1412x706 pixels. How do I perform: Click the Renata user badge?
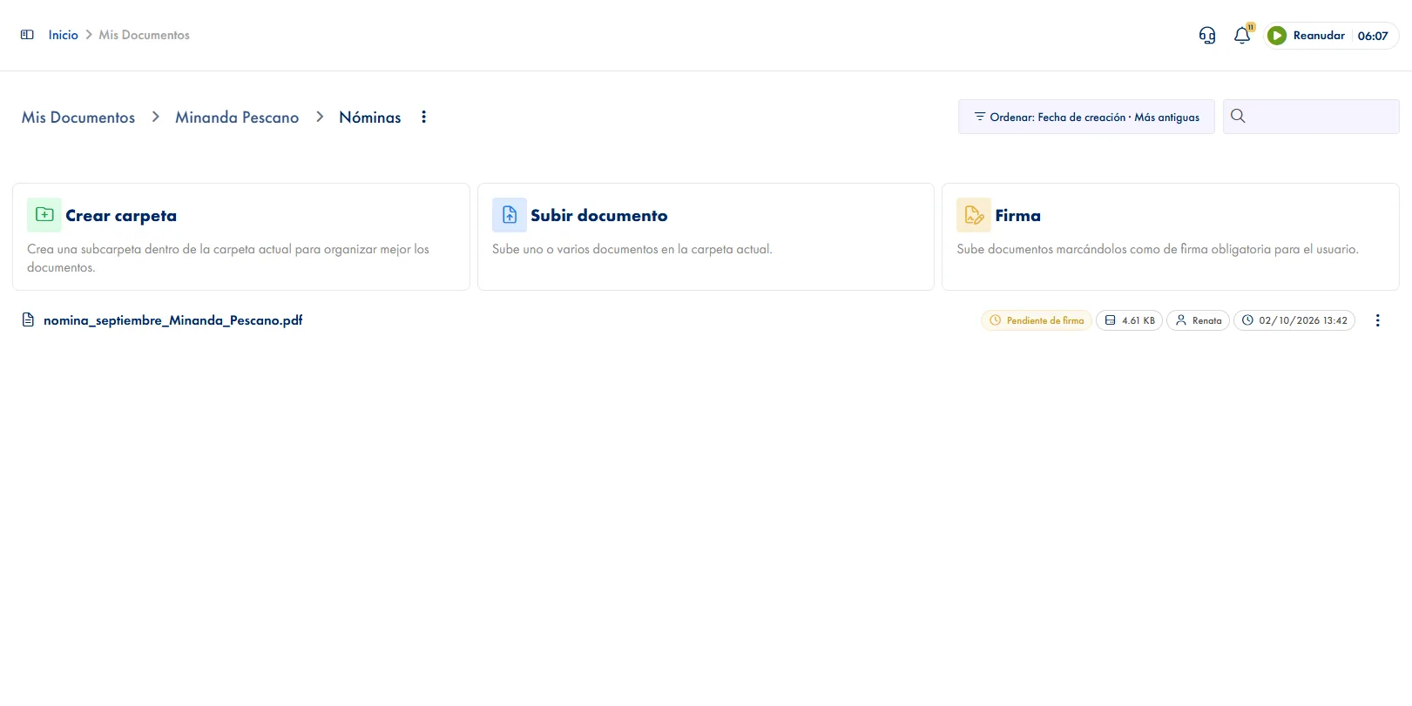(1198, 320)
